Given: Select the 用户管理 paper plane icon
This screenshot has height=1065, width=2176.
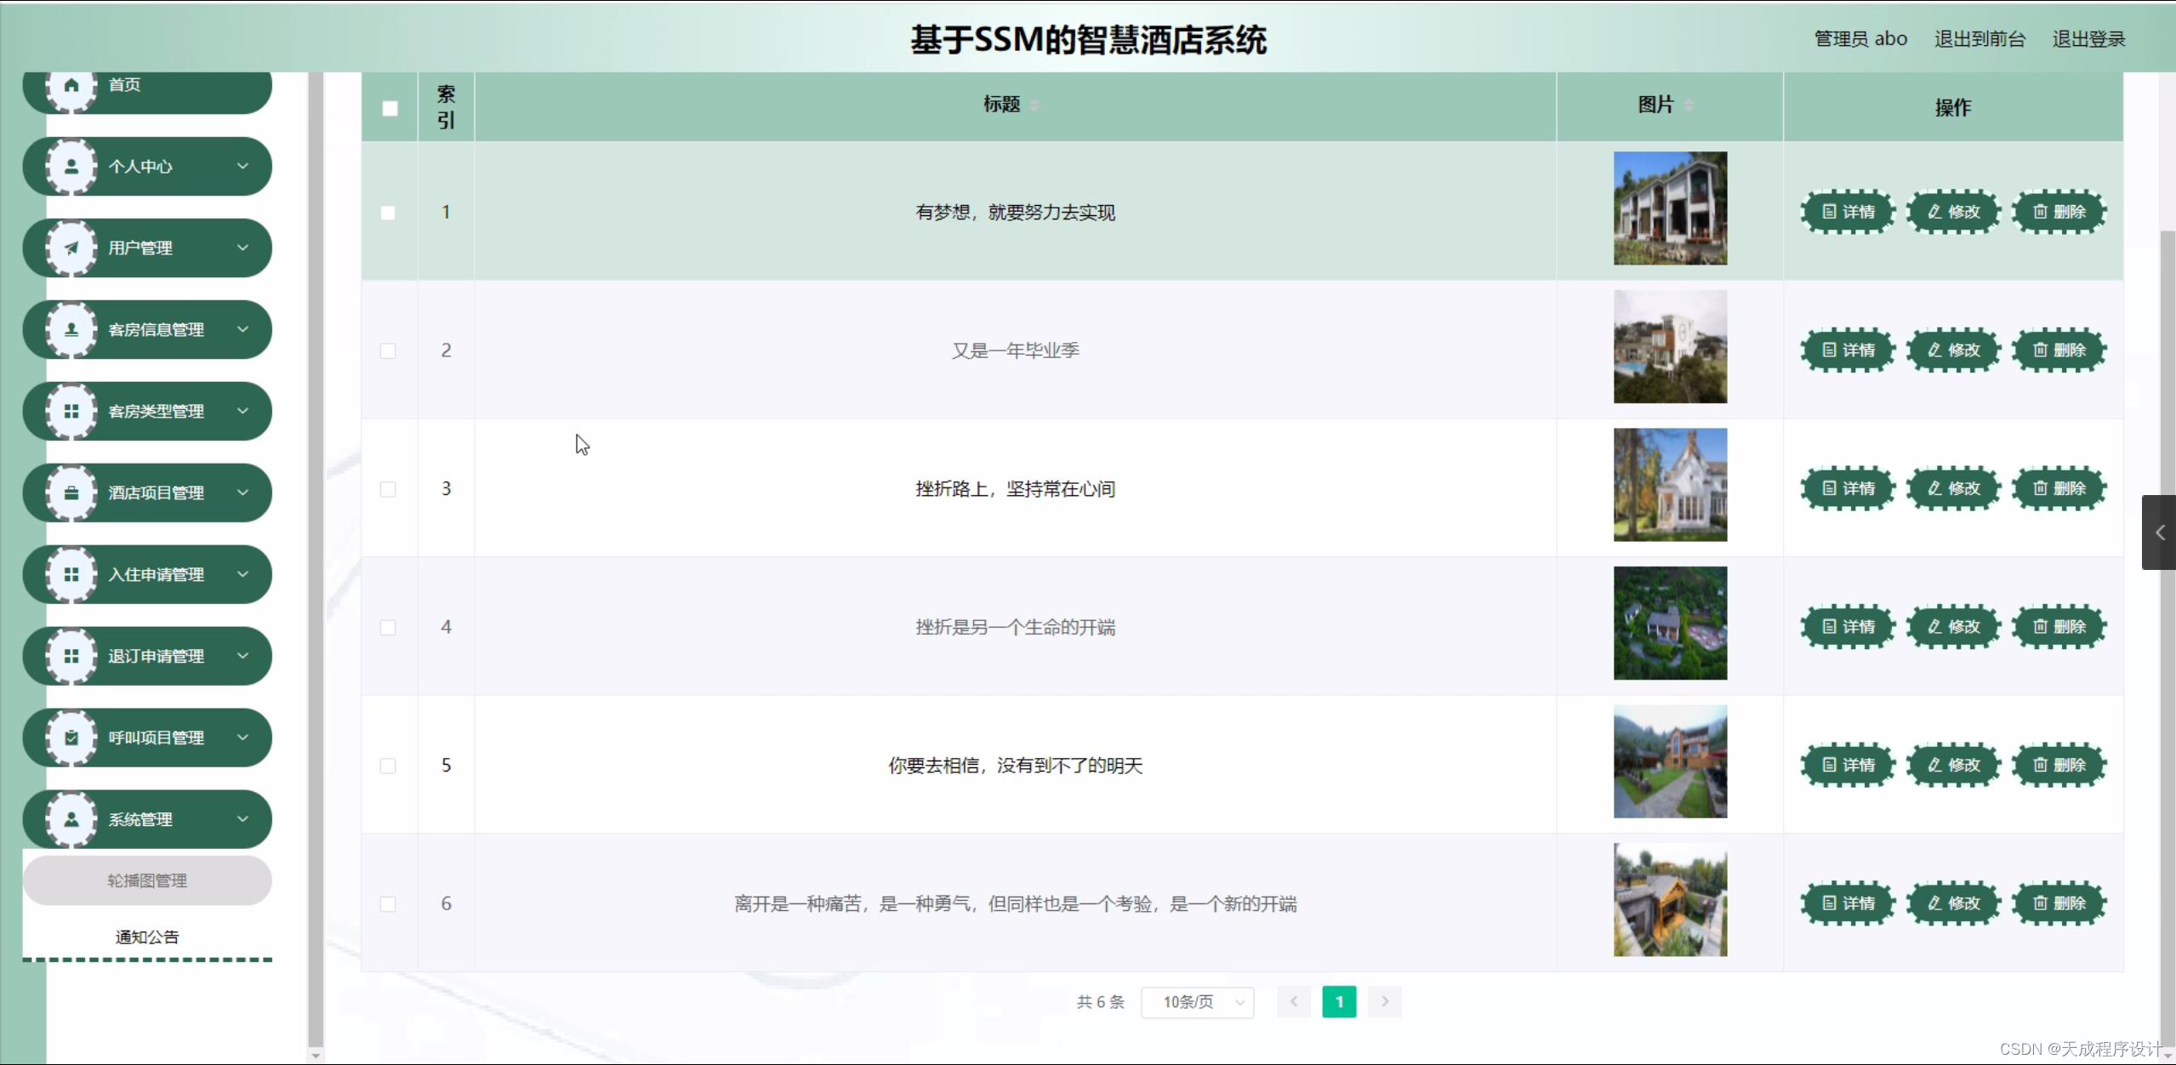Looking at the screenshot, I should tap(71, 248).
